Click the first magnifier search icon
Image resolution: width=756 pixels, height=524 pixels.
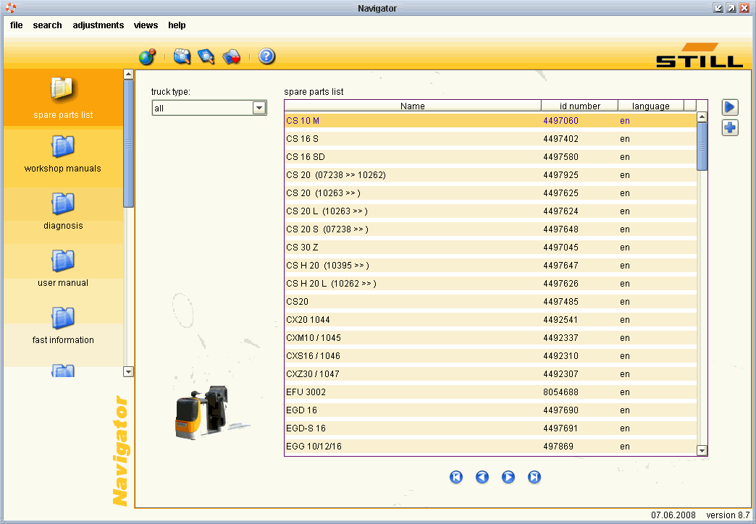coord(182,56)
